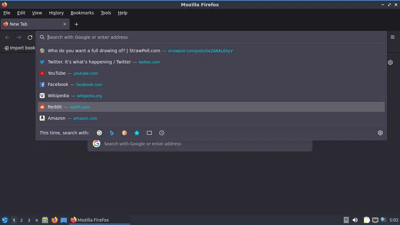This screenshot has height=225, width=400.
Task: Open the History menu
Action: point(56,13)
